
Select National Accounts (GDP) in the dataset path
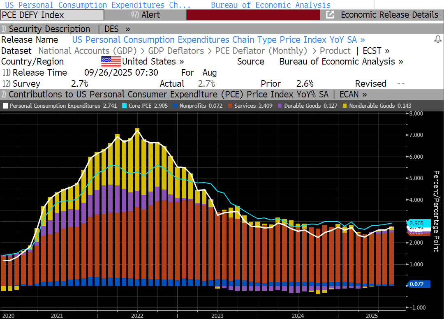pyautogui.click(x=88, y=51)
